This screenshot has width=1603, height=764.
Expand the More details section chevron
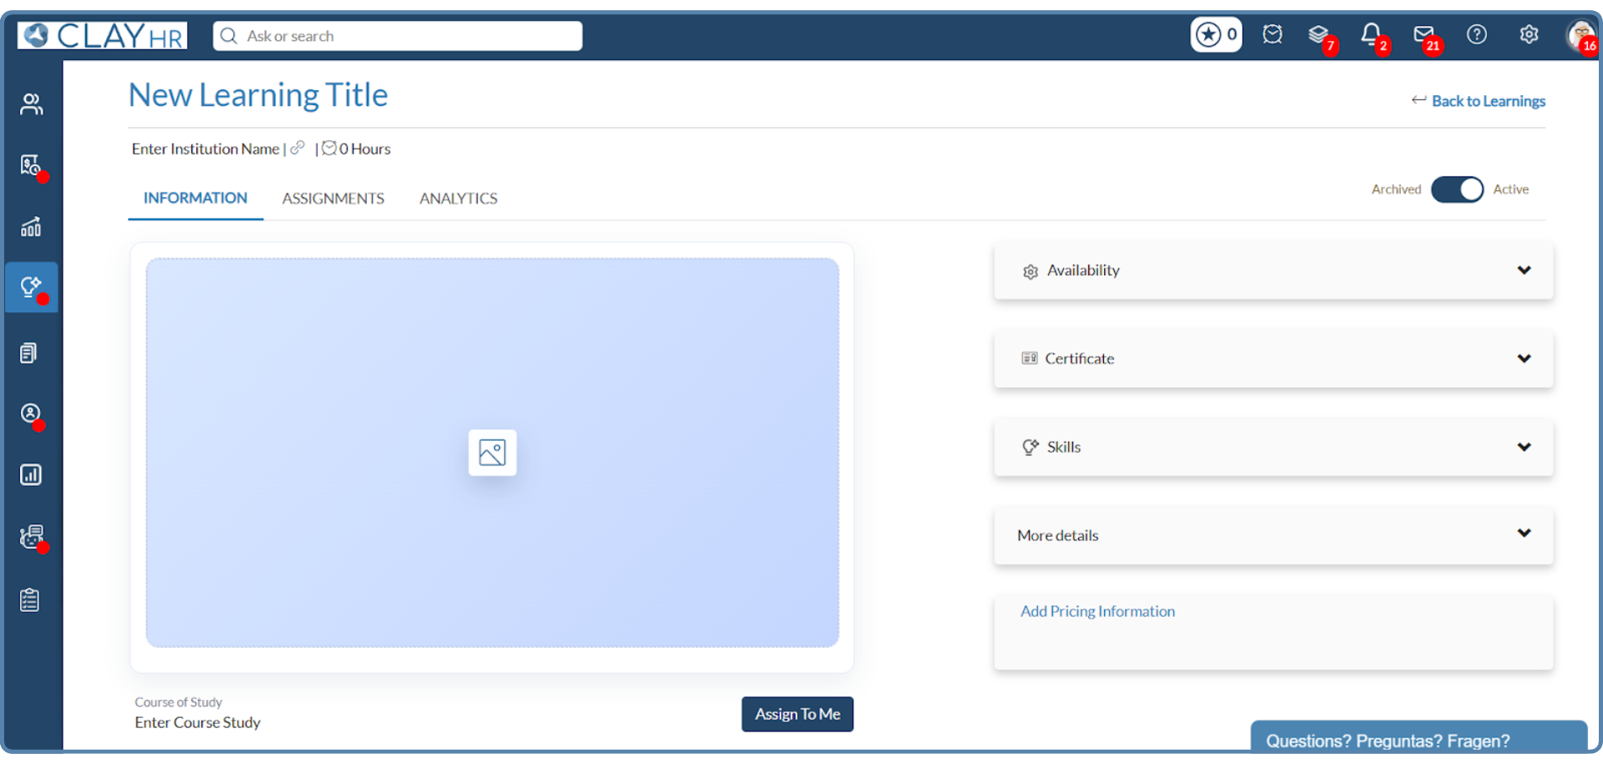pyautogui.click(x=1524, y=533)
